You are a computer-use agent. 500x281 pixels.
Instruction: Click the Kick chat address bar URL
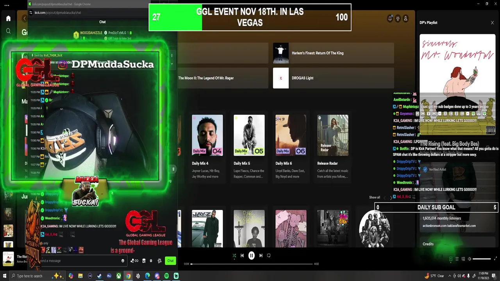58,12
